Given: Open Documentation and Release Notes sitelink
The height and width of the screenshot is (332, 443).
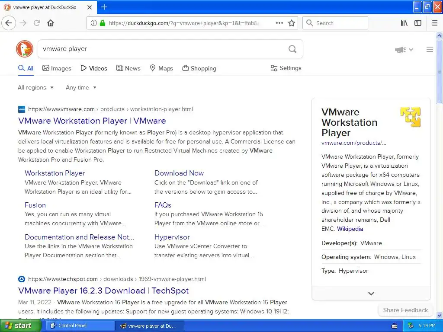Looking at the screenshot, I should point(80,237).
